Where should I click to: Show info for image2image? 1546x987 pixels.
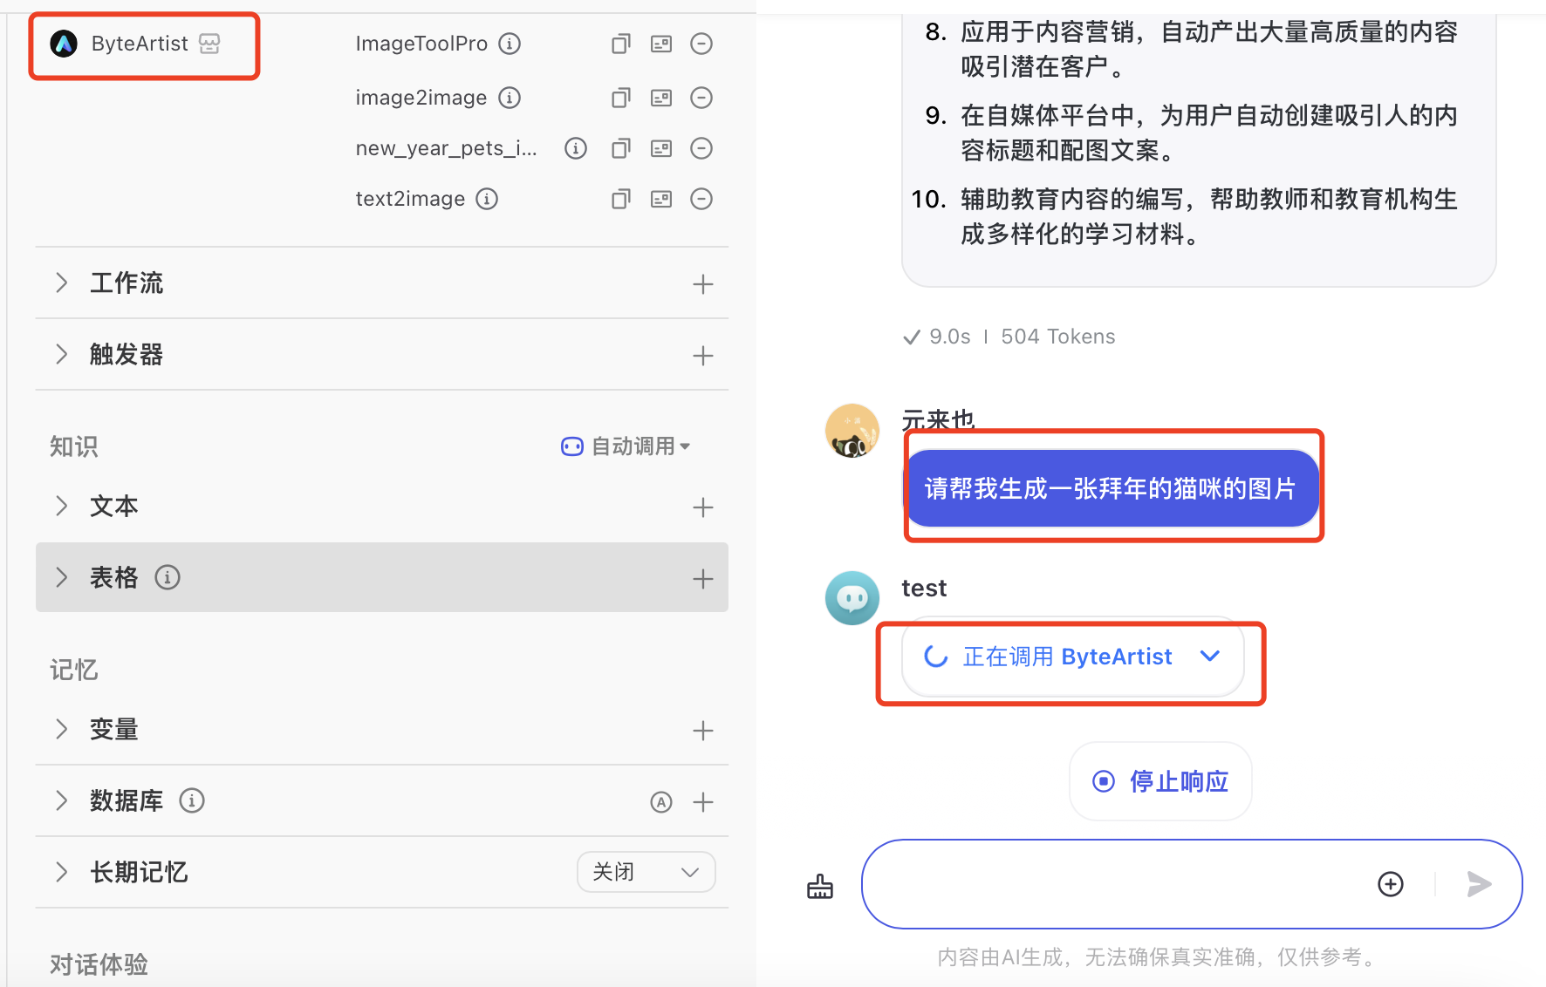point(510,98)
